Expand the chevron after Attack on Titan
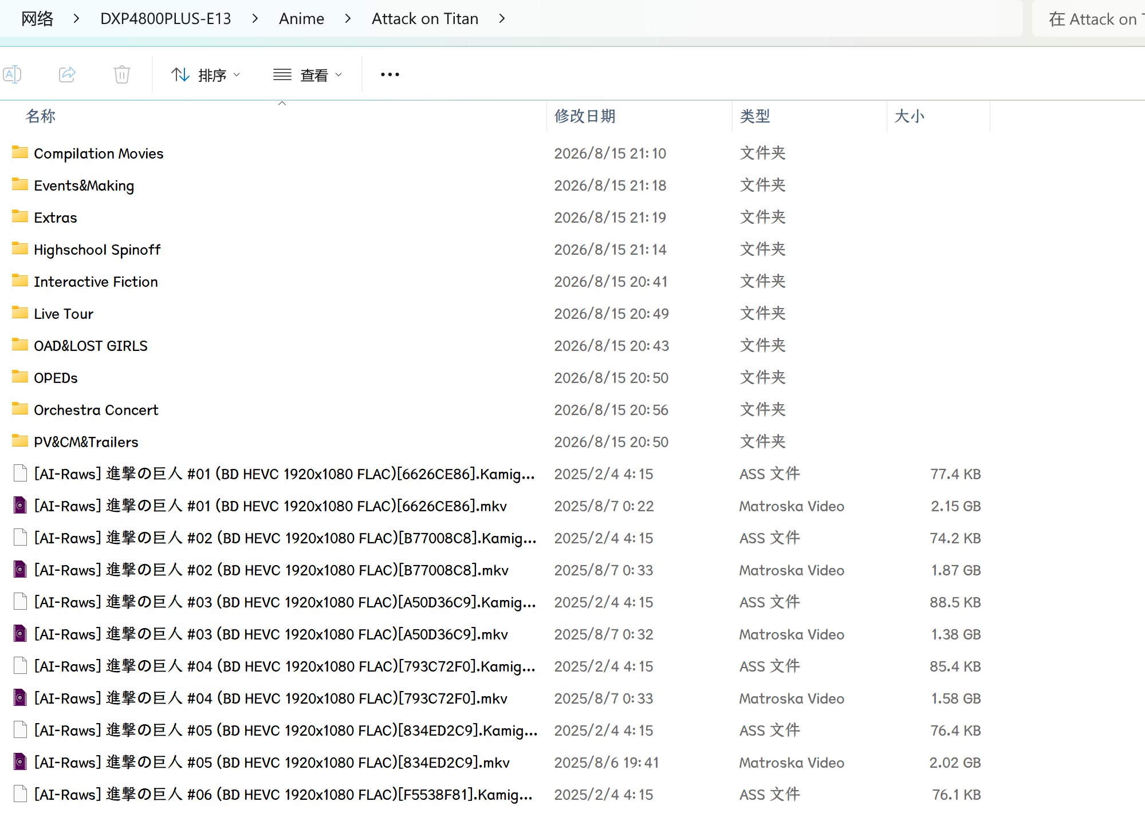This screenshot has width=1145, height=813. (502, 19)
